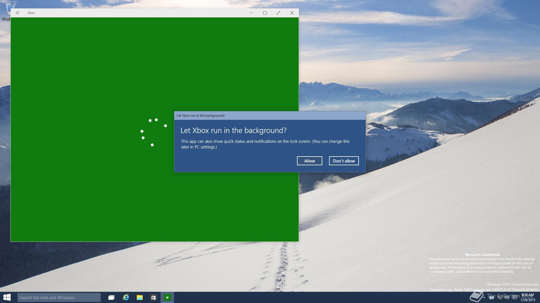Open File Explorer from the taskbar
The height and width of the screenshot is (303, 540).
pos(140,297)
